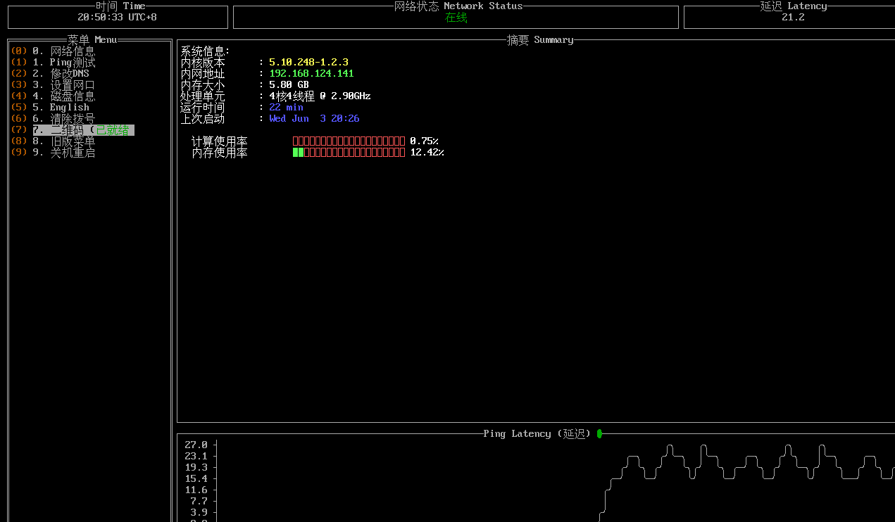Click the 时间 Time panel title
Viewport: 895px width, 522px height.
coord(120,6)
